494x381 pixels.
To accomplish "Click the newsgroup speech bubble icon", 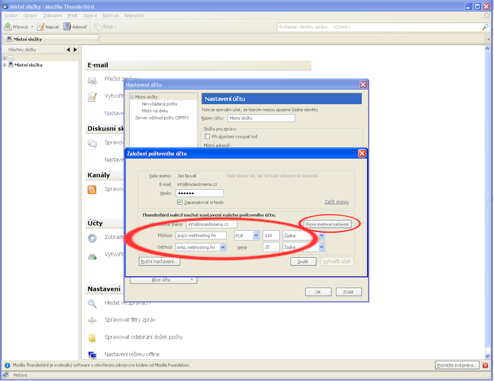I will (x=92, y=144).
